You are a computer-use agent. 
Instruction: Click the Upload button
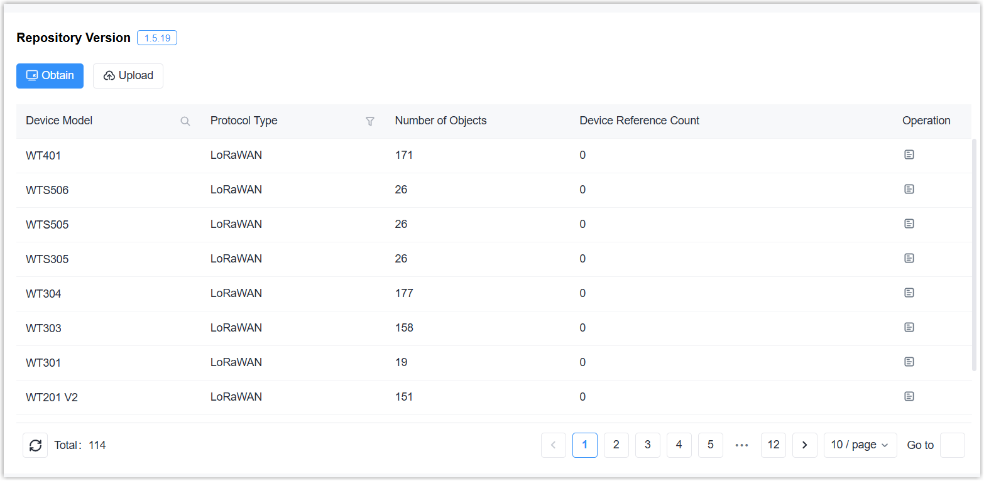[128, 75]
